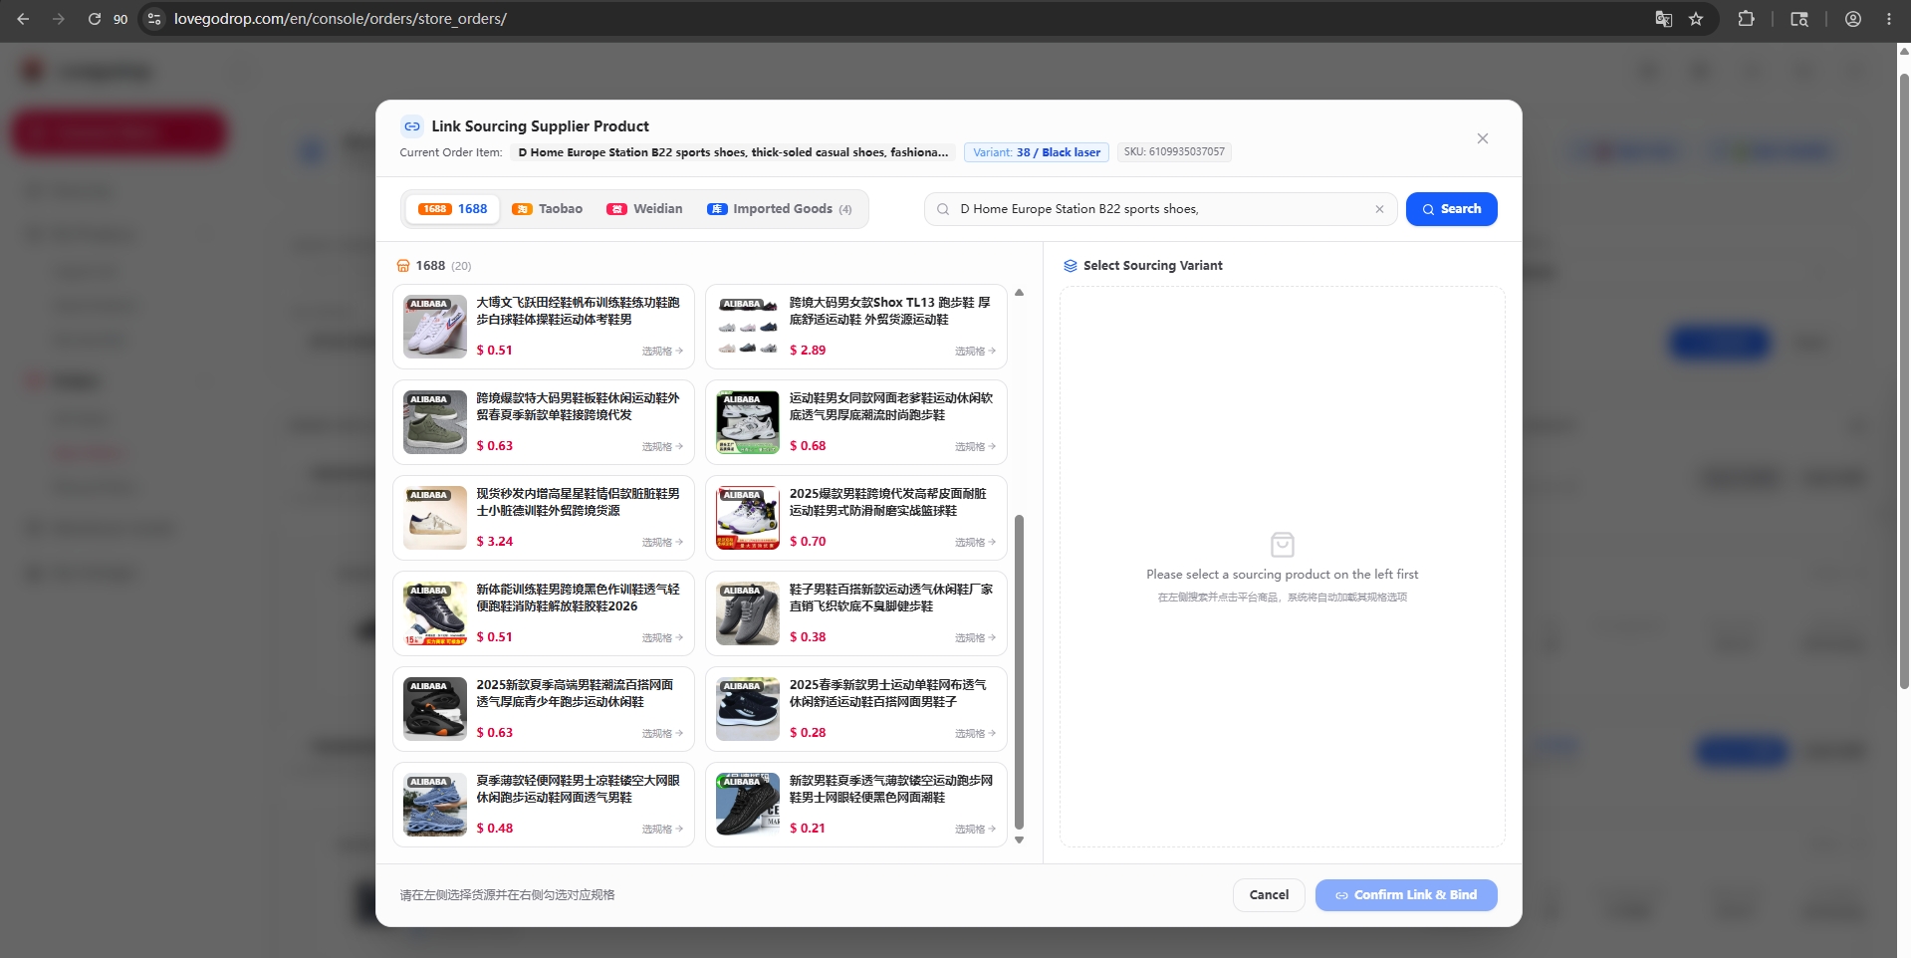Switch to the Weidian source tab
Screen dimensions: 1911x958
644,209
